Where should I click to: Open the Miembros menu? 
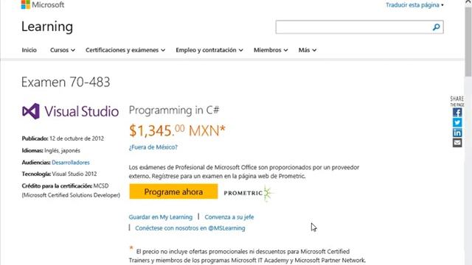coord(271,50)
